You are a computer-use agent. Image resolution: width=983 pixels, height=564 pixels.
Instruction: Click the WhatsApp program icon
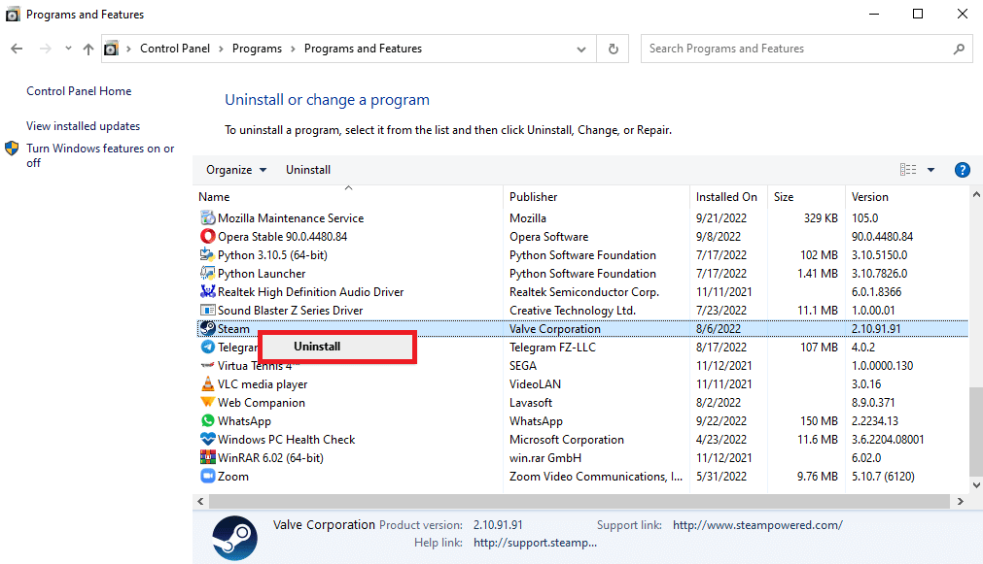(x=207, y=420)
